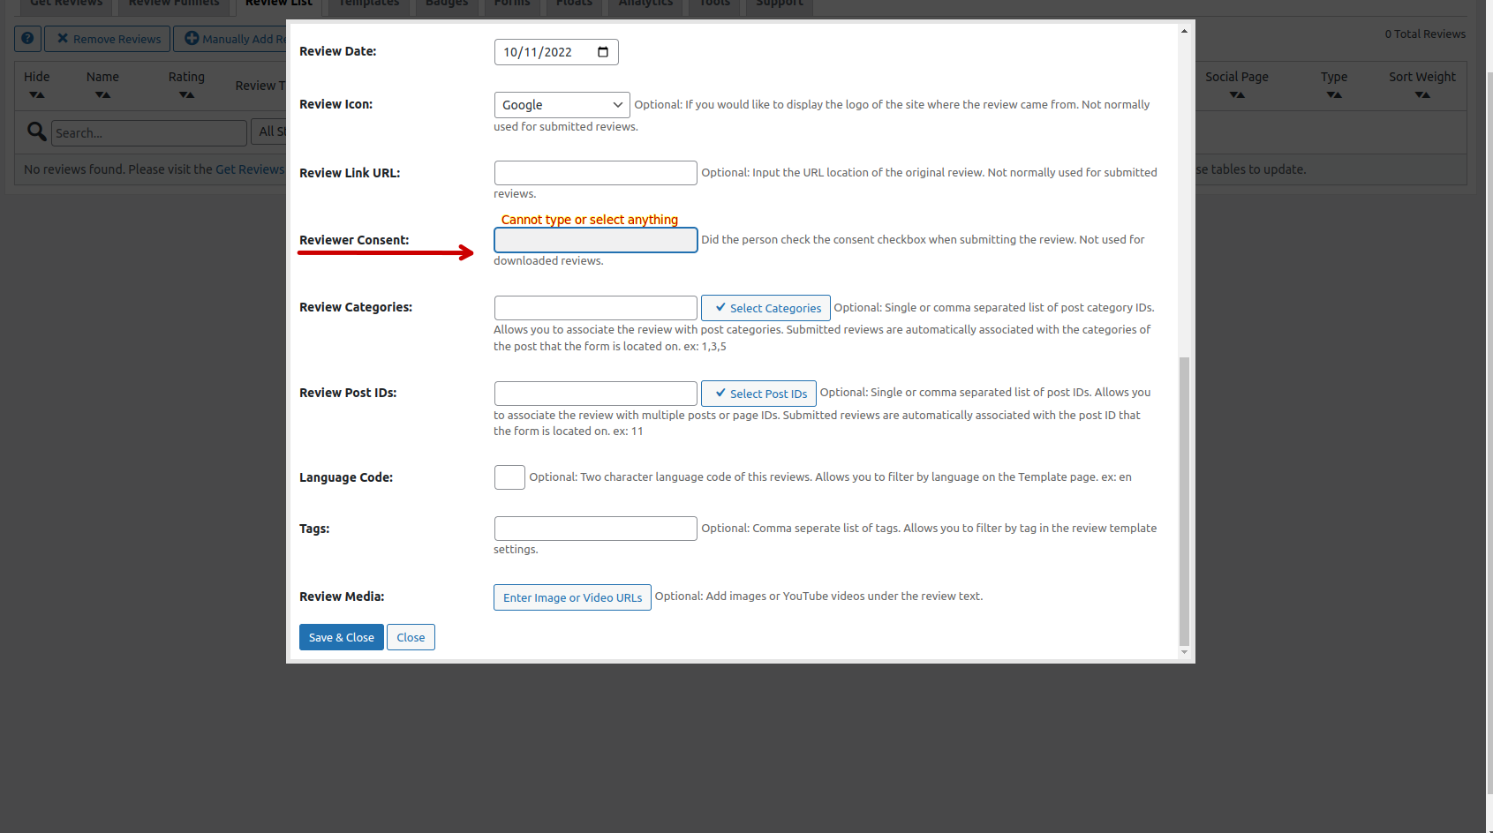Open the Templates tab
Screen dimensions: 1493x833
(x=369, y=5)
